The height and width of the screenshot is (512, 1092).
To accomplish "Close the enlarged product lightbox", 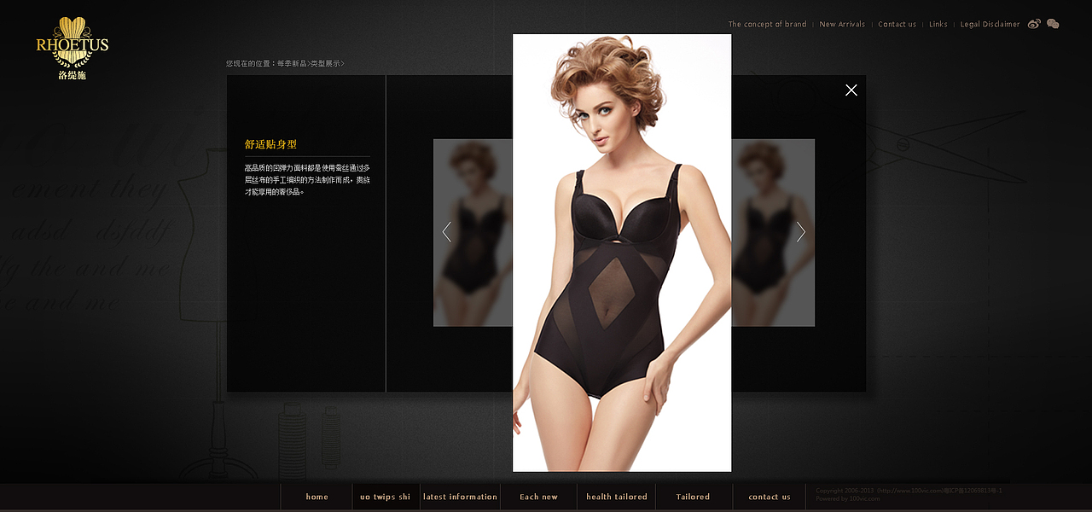I will tap(851, 90).
